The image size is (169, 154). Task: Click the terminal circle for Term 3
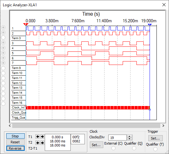point(3,37)
